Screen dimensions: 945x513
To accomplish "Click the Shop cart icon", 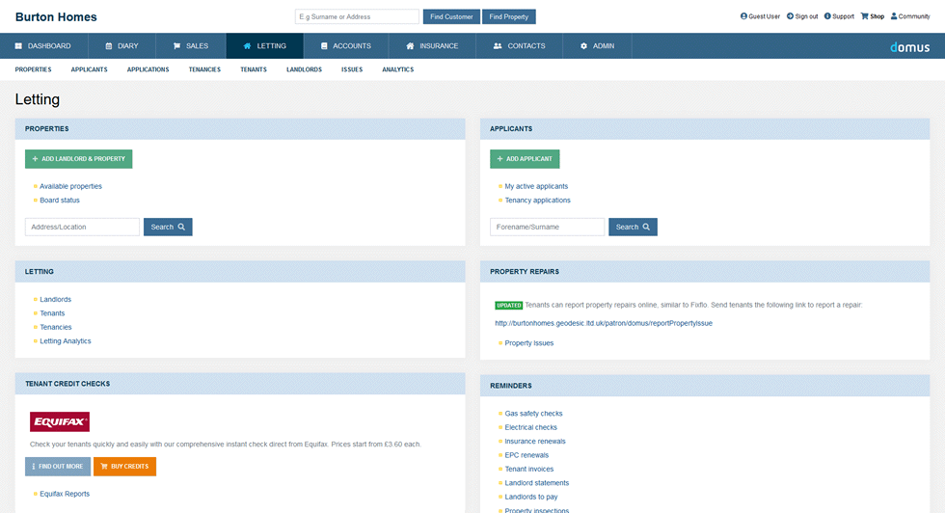I will pos(864,16).
